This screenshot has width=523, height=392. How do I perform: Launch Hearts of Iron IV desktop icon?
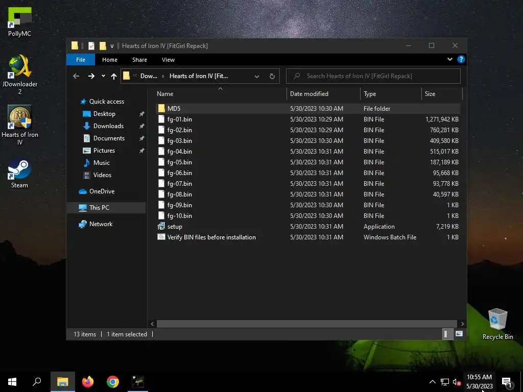20,125
